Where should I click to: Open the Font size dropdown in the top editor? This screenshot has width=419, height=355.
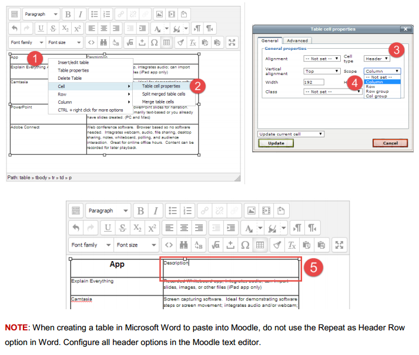coord(65,42)
